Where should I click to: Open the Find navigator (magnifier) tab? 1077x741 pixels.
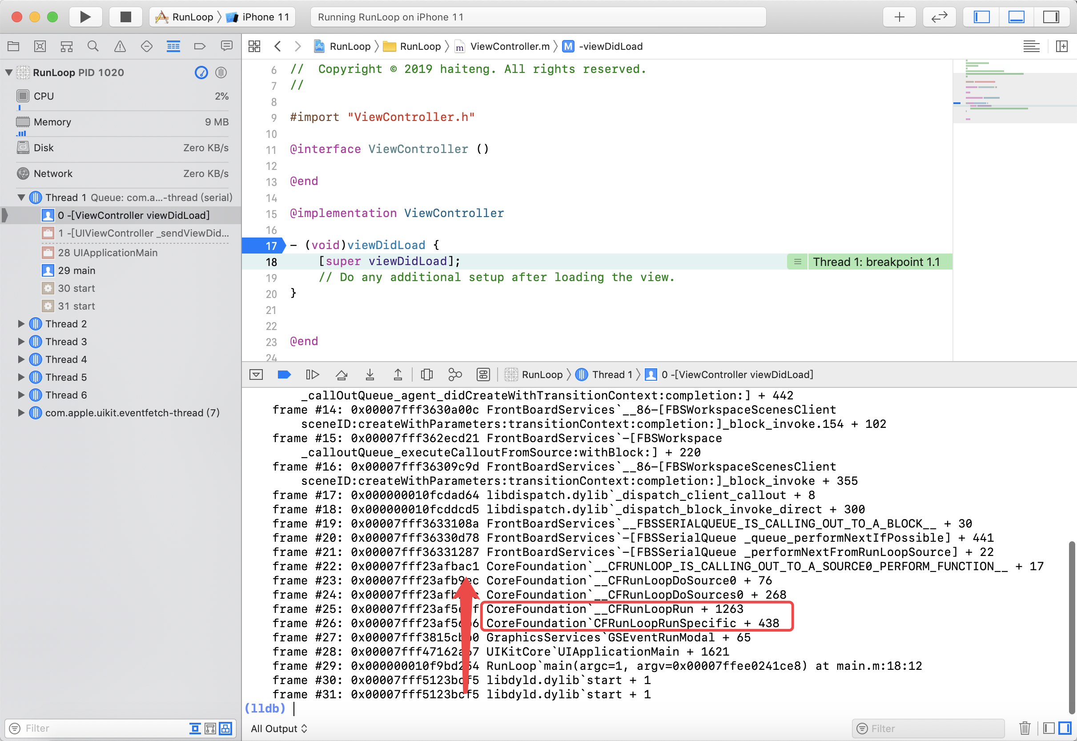(93, 46)
